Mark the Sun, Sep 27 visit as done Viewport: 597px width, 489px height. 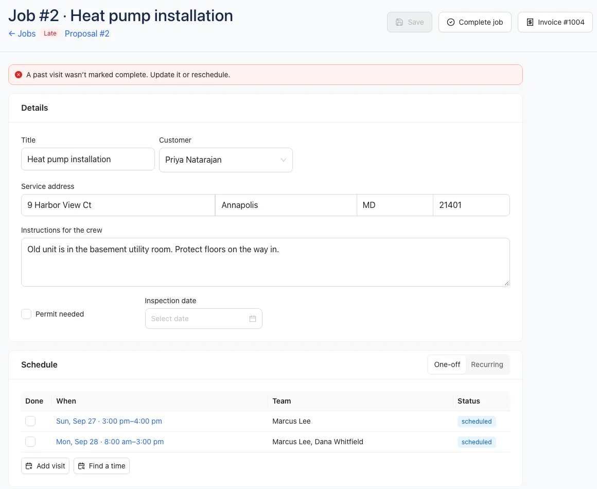click(x=30, y=421)
